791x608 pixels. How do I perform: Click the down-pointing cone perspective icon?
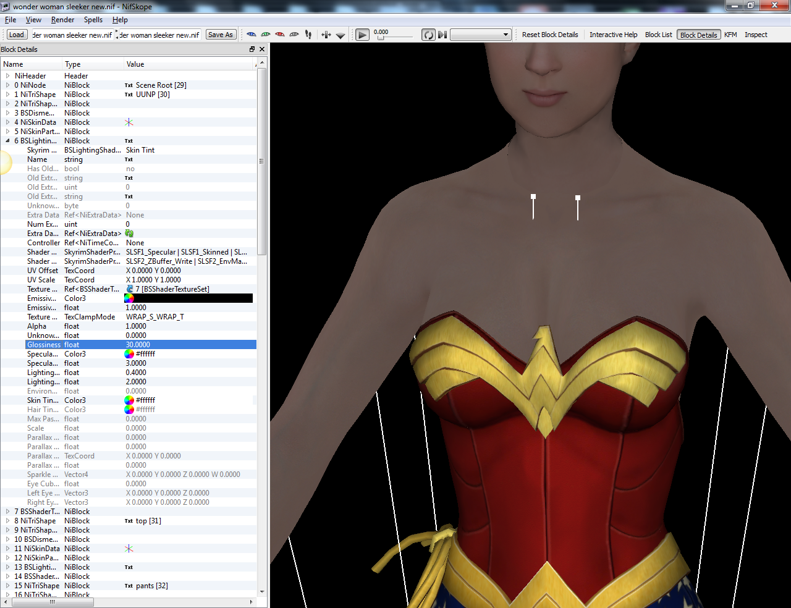pyautogui.click(x=341, y=35)
